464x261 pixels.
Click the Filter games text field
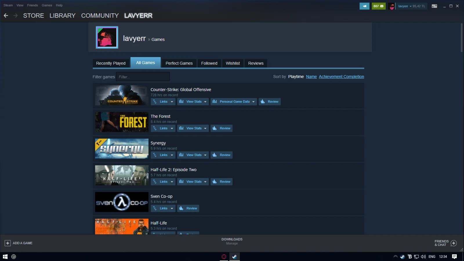pyautogui.click(x=143, y=77)
